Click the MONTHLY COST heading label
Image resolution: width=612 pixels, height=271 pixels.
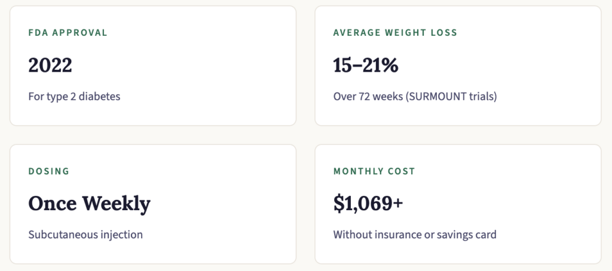click(374, 171)
